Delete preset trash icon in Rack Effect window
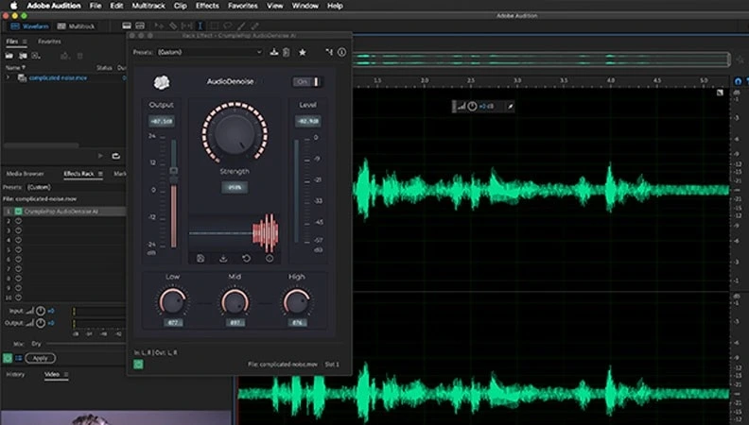This screenshot has width=749, height=425. [287, 52]
